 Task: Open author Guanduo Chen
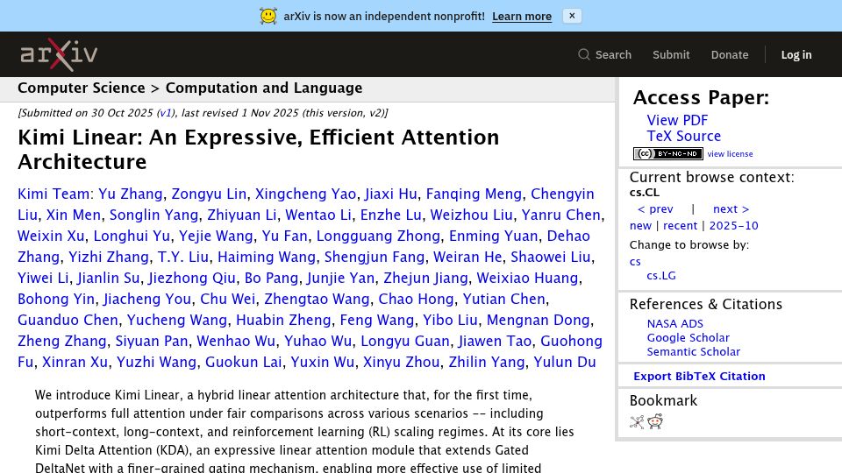click(x=68, y=320)
